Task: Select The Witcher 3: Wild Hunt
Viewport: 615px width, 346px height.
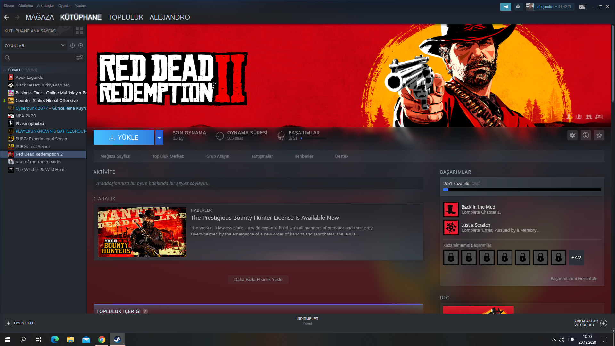Action: tap(44, 169)
